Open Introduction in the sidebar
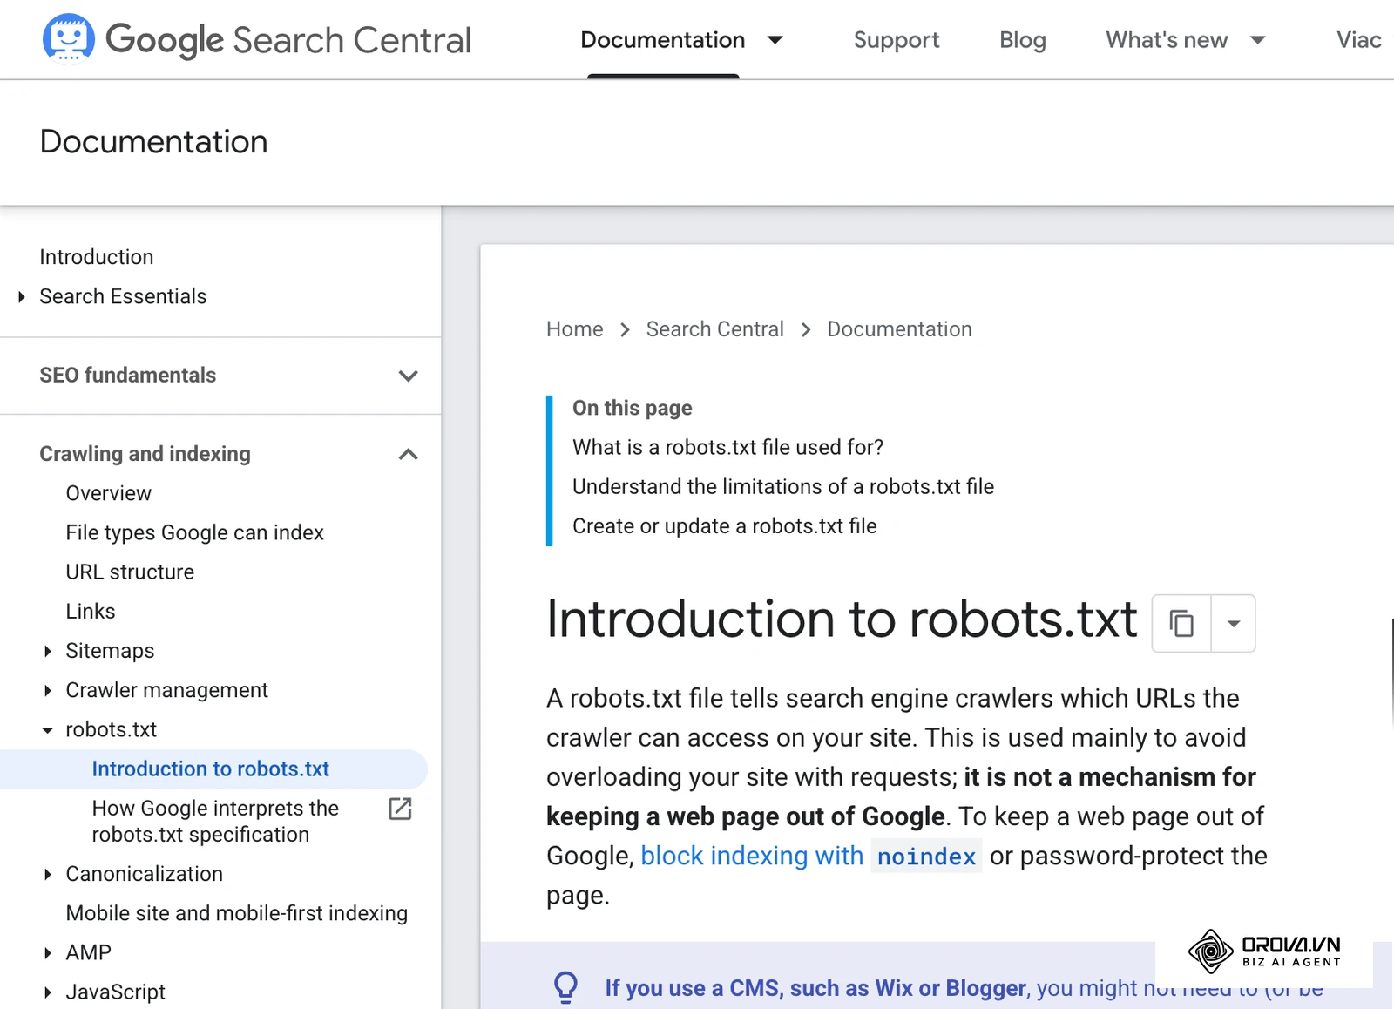Image resolution: width=1394 pixels, height=1009 pixels. (97, 257)
